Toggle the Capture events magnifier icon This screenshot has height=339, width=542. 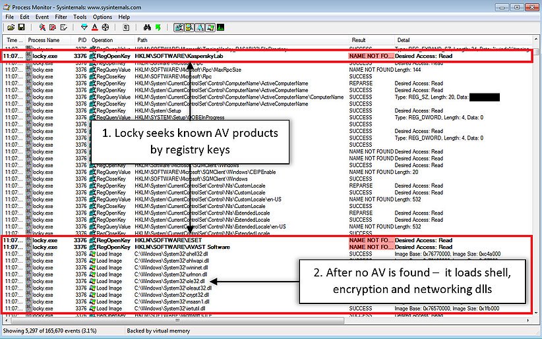coord(42,27)
